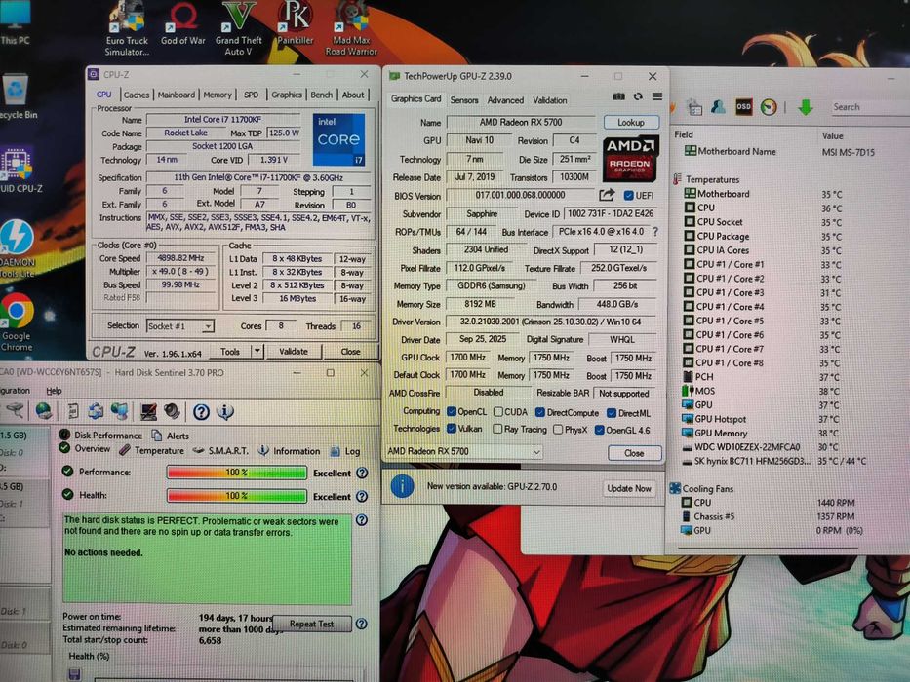Toggle UEFI checkbox in GPU-Z

(x=628, y=196)
